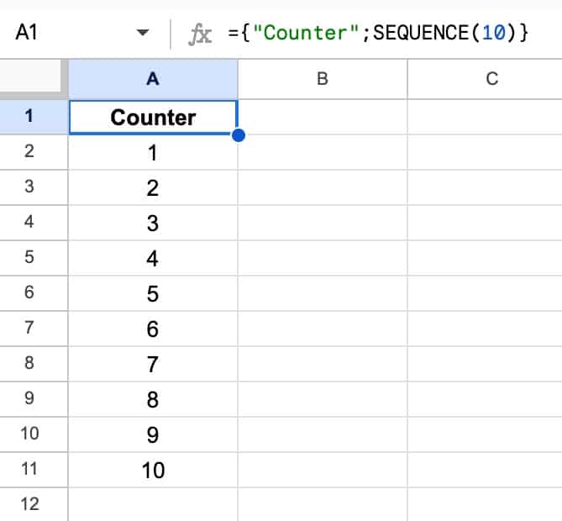
Task: Click empty cell A12
Action: tap(152, 505)
